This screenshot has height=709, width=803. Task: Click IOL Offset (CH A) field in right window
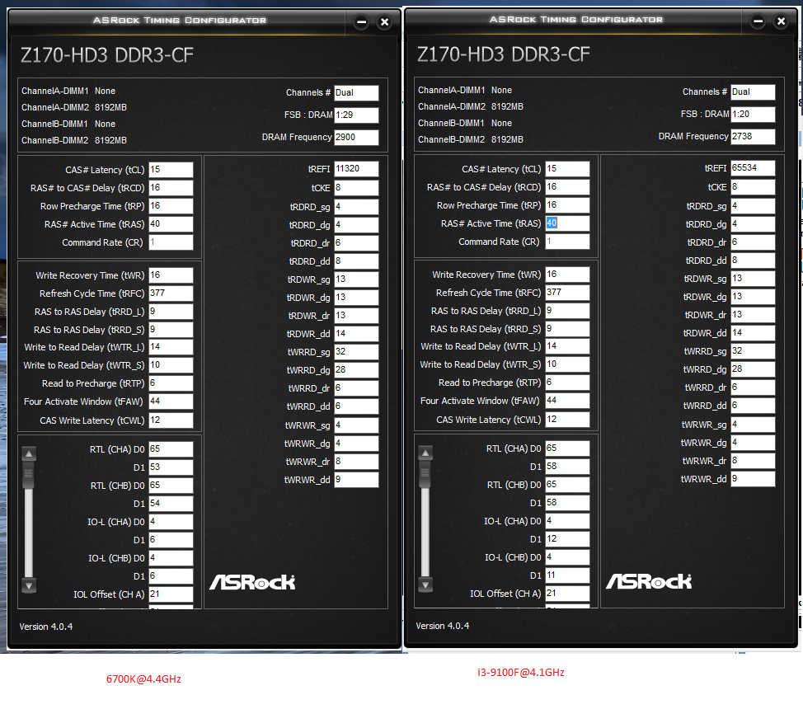click(567, 594)
